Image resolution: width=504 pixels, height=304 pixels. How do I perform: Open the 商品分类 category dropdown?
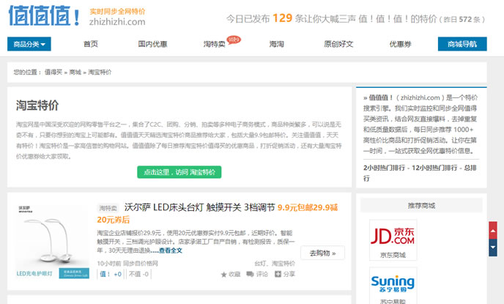click(x=29, y=44)
